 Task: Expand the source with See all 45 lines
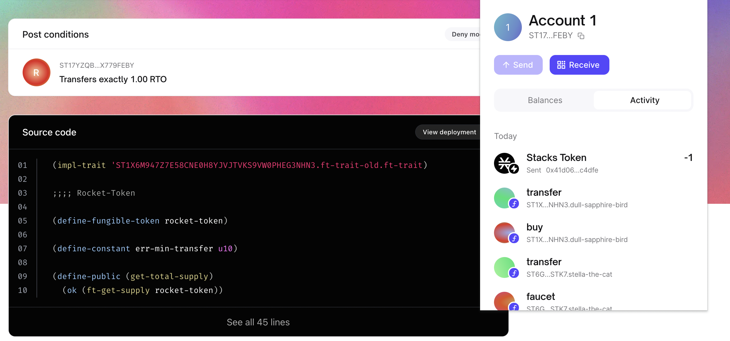[x=258, y=322]
